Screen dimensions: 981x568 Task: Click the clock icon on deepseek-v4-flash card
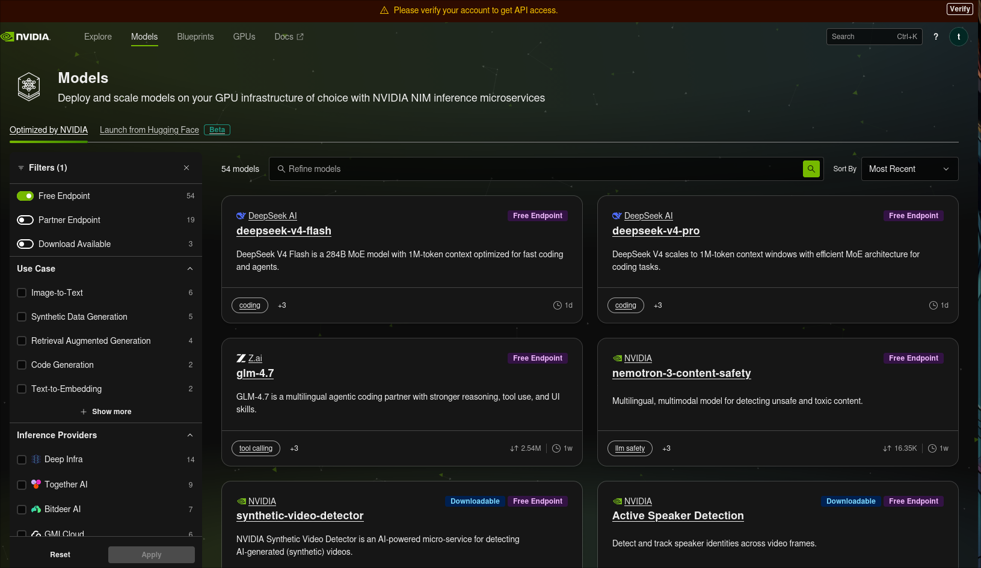[558, 305]
